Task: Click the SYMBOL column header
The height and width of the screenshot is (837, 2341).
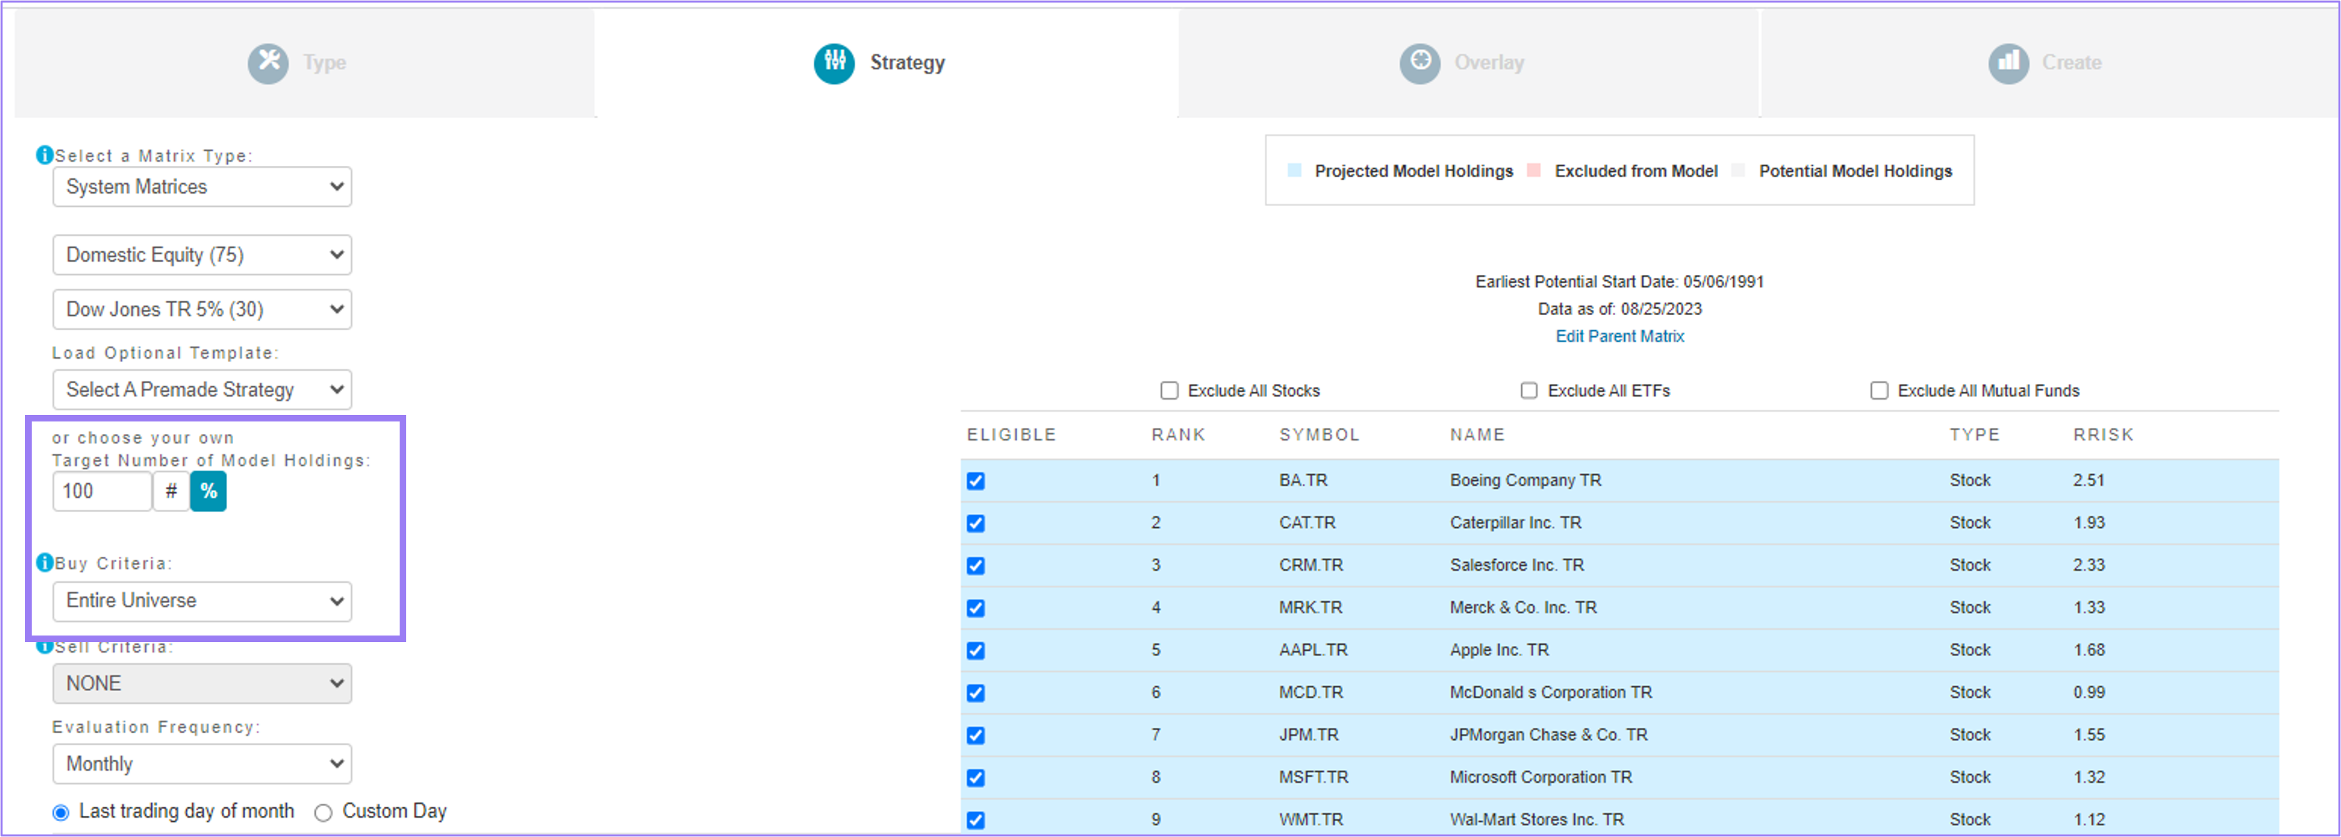Action: [x=1320, y=435]
